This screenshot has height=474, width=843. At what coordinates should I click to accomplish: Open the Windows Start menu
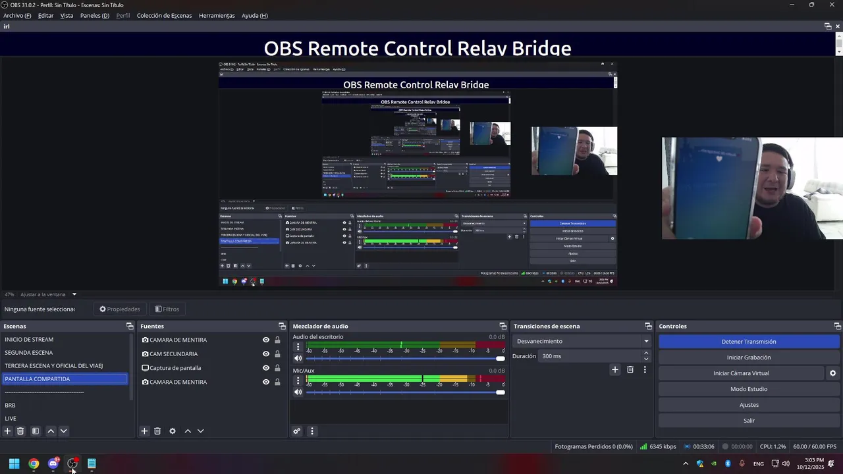14,463
